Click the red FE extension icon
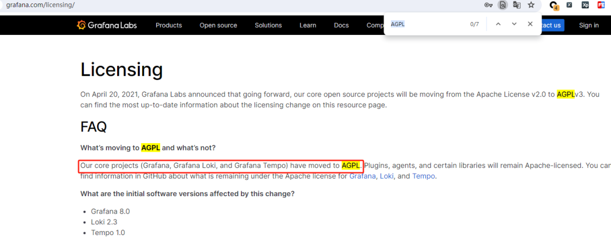The image size is (611, 243). pos(601,5)
